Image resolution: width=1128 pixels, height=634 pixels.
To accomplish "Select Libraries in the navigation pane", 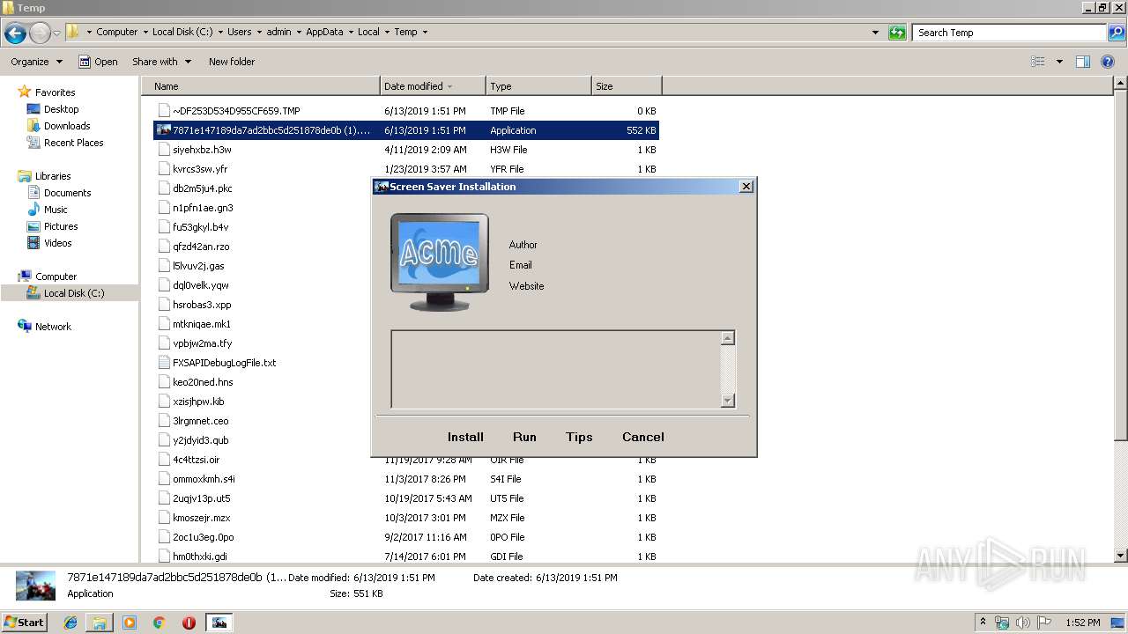I will point(53,176).
